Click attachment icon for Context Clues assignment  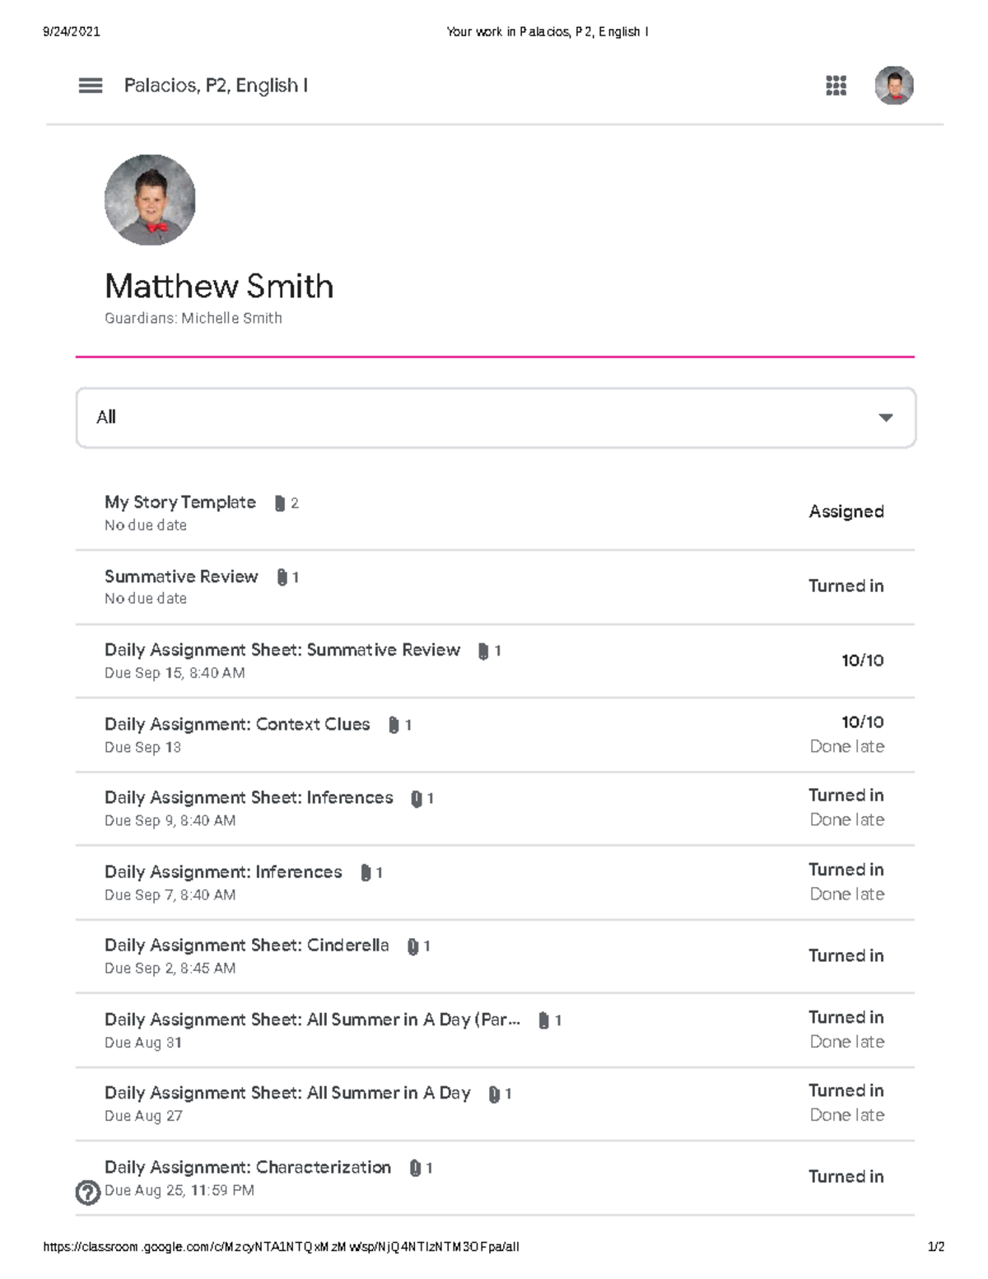click(x=394, y=725)
